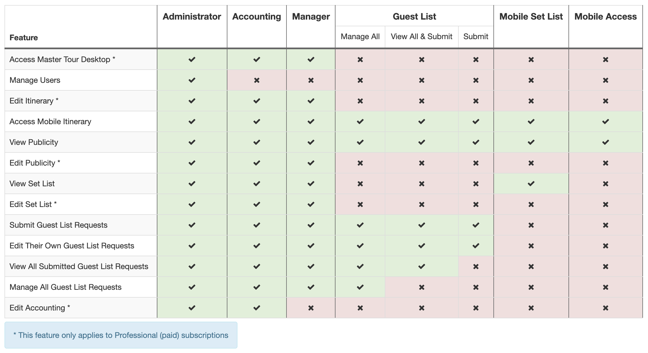
Task: Click X for Mobile Set List Submit Guest List Requests
Action: click(531, 225)
